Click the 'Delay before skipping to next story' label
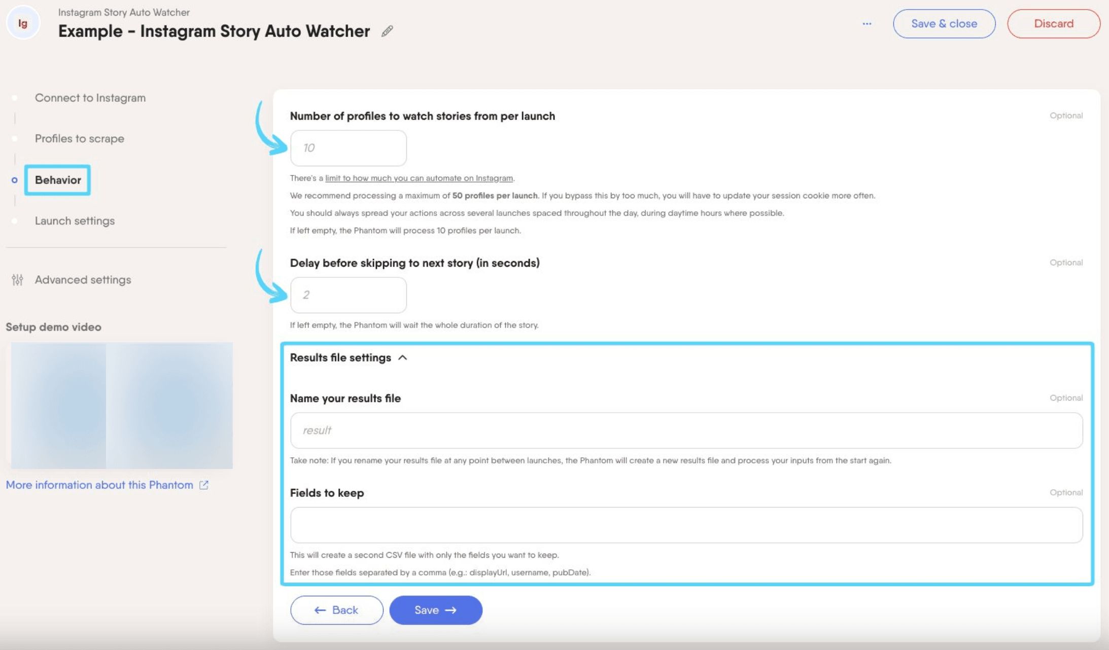The image size is (1109, 650). 414,263
